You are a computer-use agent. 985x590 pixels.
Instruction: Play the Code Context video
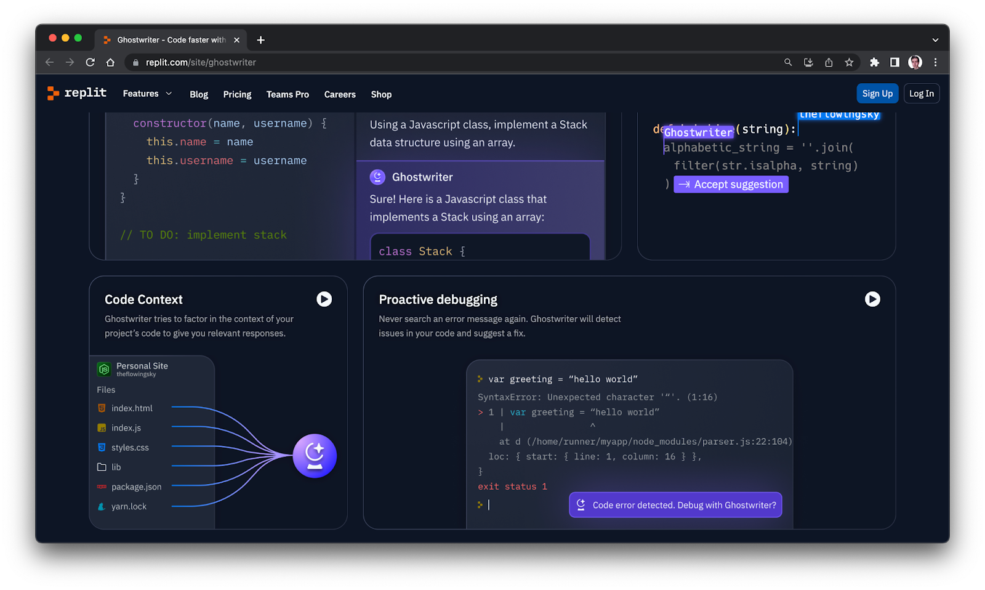(324, 299)
